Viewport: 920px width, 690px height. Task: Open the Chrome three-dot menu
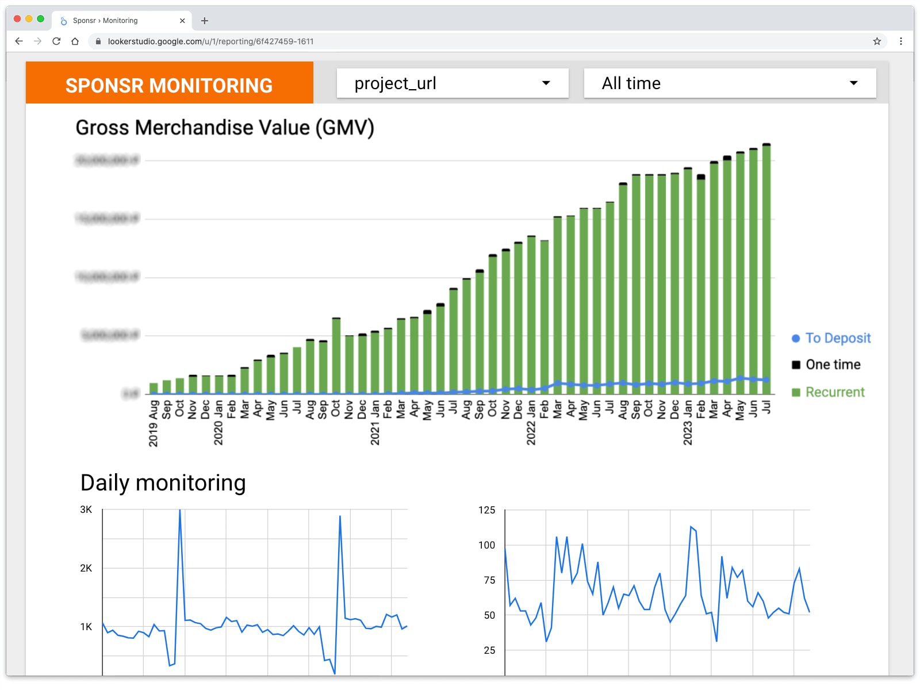[901, 41]
